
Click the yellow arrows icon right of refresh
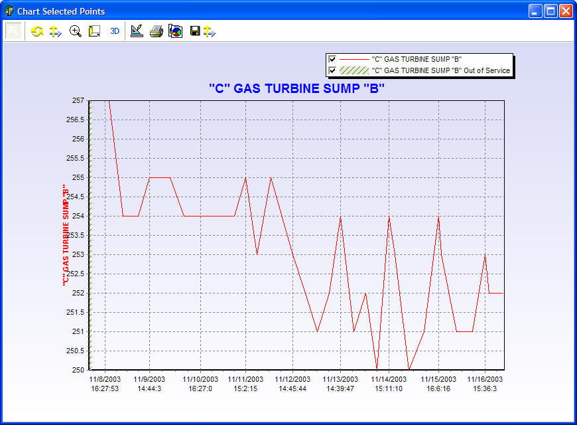tap(56, 31)
